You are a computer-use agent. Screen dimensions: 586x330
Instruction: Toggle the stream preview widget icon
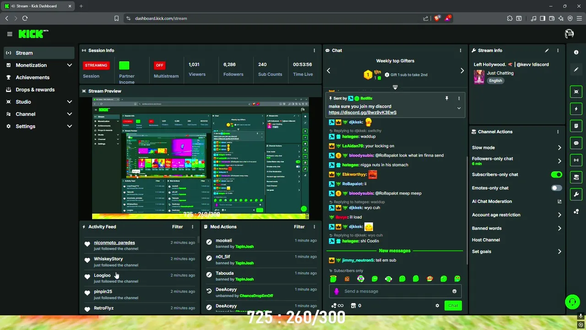pyautogui.click(x=576, y=92)
